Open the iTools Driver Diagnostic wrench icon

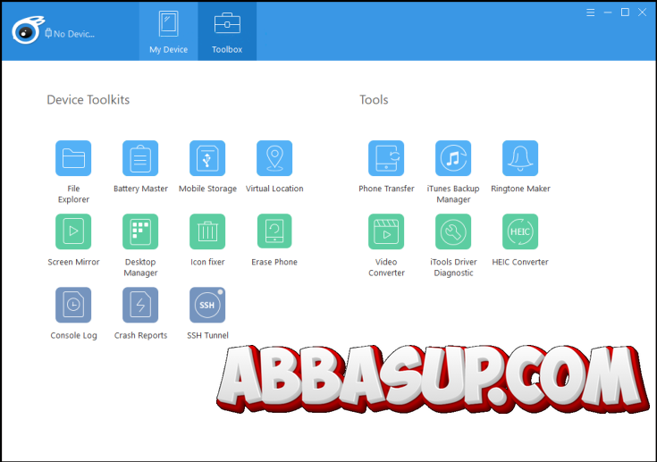[x=453, y=231]
